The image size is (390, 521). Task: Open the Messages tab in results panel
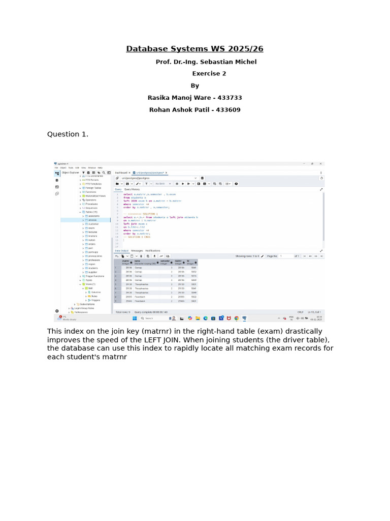click(x=137, y=251)
